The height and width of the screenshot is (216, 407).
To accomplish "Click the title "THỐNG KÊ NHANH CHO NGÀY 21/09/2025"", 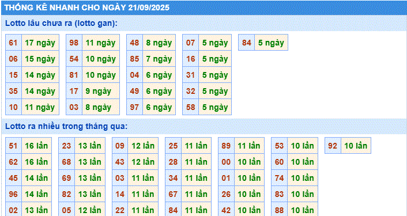I will point(87,7).
